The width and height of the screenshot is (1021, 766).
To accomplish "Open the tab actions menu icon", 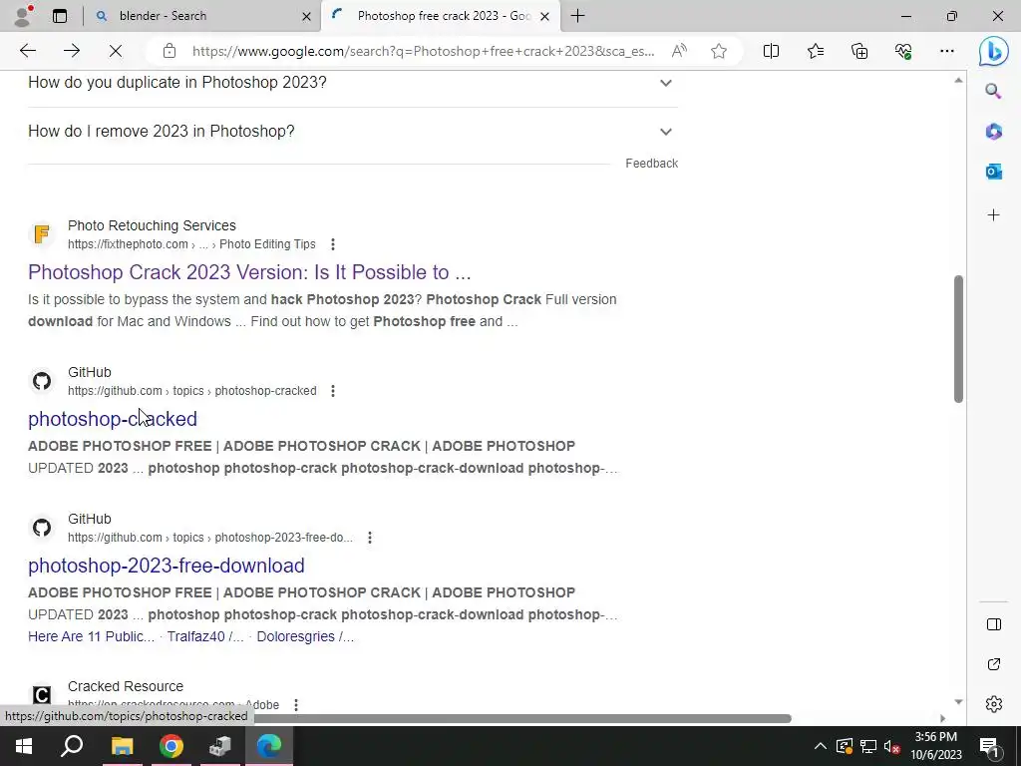I will tap(60, 16).
